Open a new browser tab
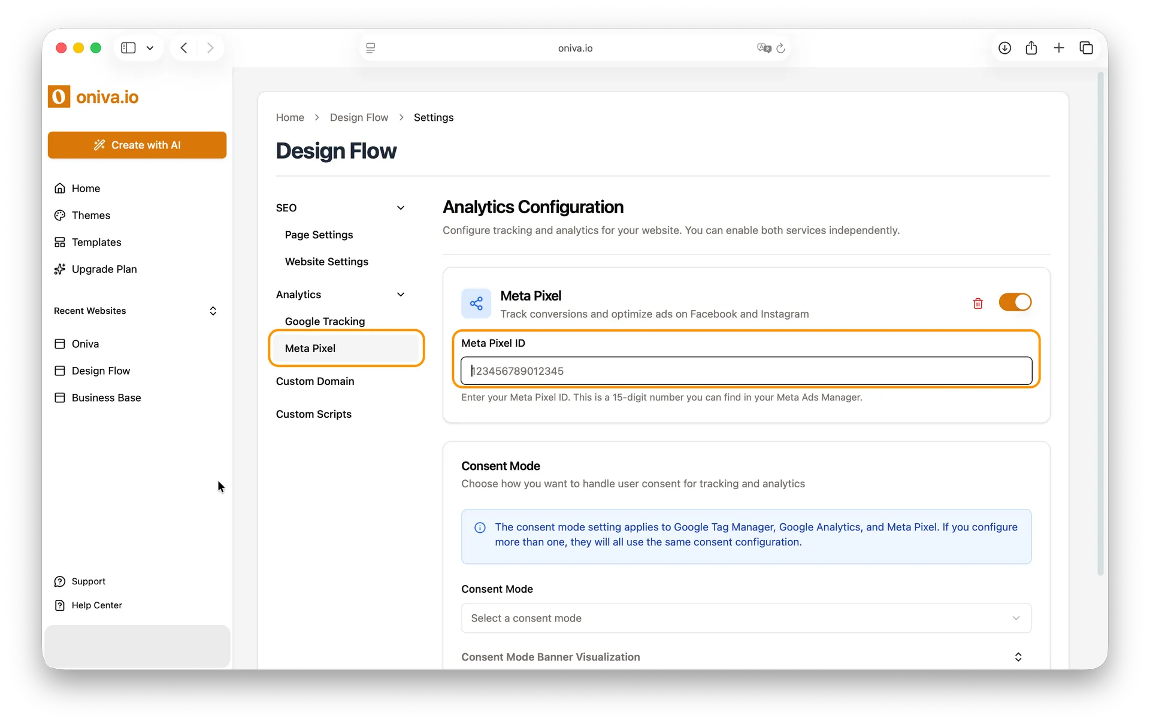The height and width of the screenshot is (725, 1150). click(1058, 48)
